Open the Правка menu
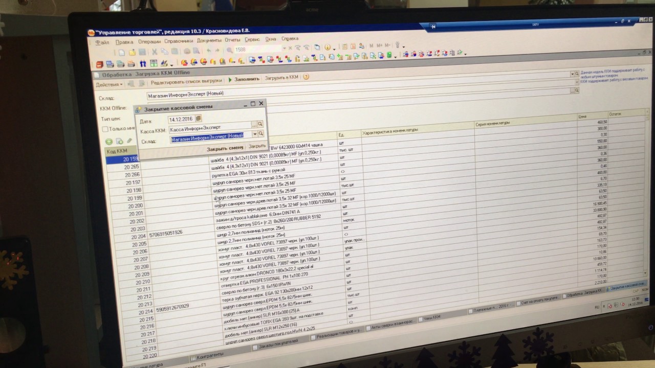This screenshot has height=368, width=655. pyautogui.click(x=124, y=42)
